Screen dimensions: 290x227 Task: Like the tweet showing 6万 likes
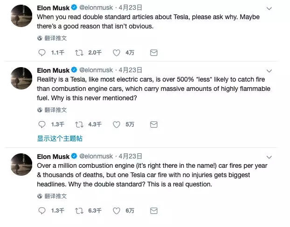(x=117, y=211)
